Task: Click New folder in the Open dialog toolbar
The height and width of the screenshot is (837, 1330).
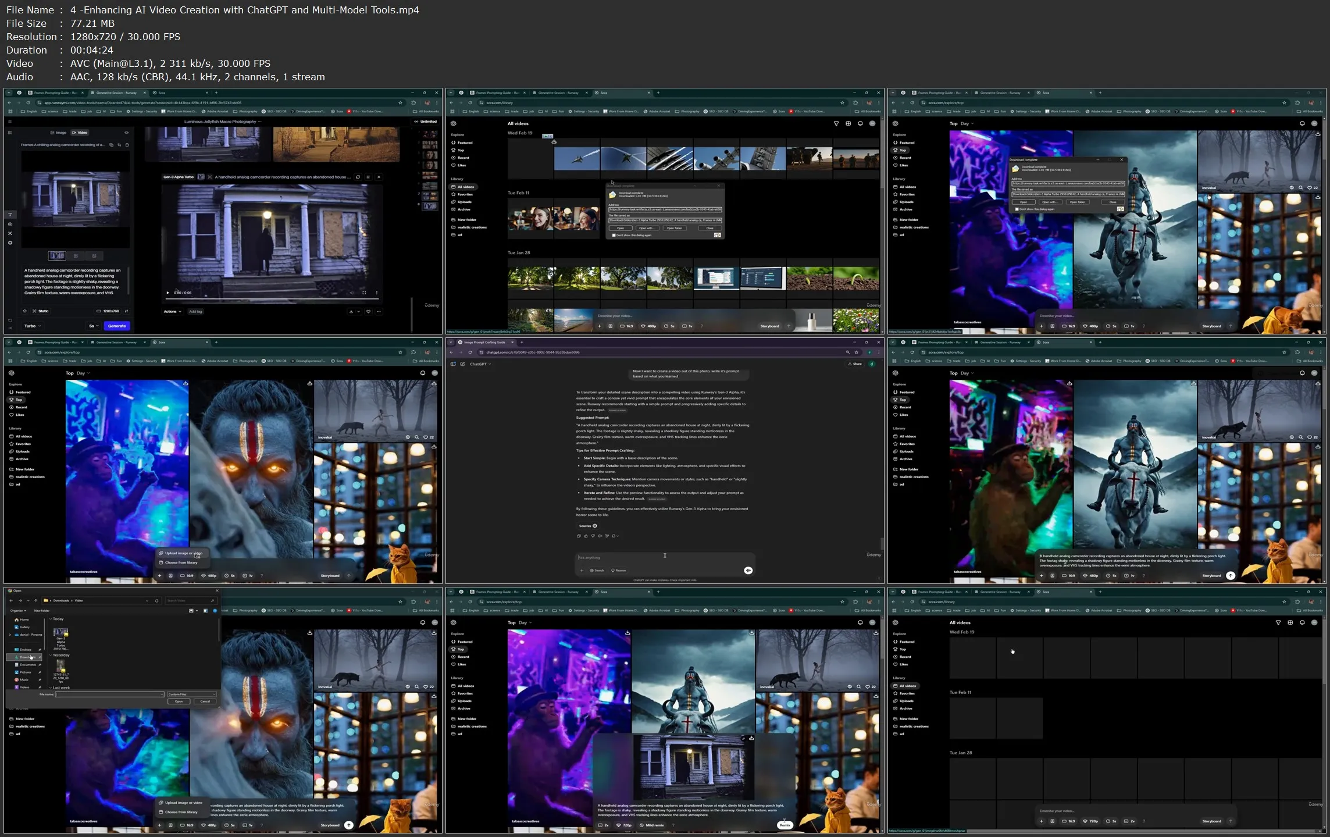Action: point(41,611)
